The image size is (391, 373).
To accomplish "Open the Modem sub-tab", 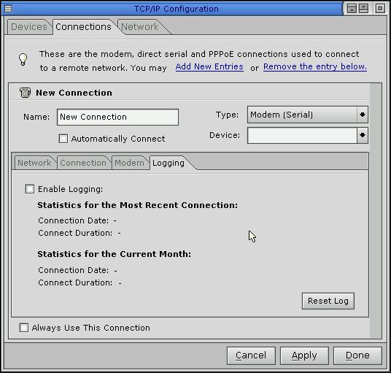I will click(x=129, y=163).
